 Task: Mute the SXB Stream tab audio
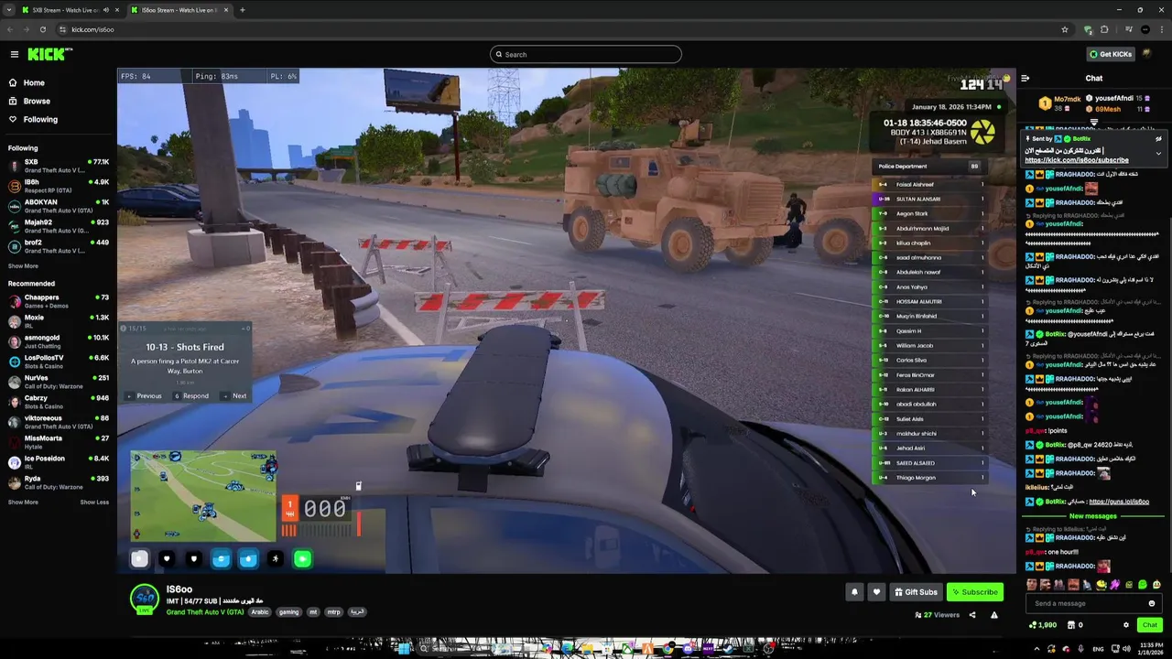pos(106,10)
